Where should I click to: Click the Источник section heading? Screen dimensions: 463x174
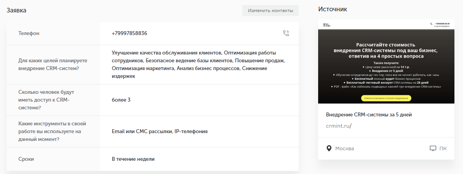click(333, 9)
